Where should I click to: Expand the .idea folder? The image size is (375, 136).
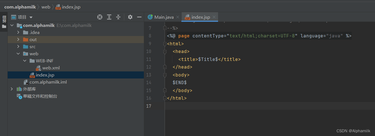18,33
